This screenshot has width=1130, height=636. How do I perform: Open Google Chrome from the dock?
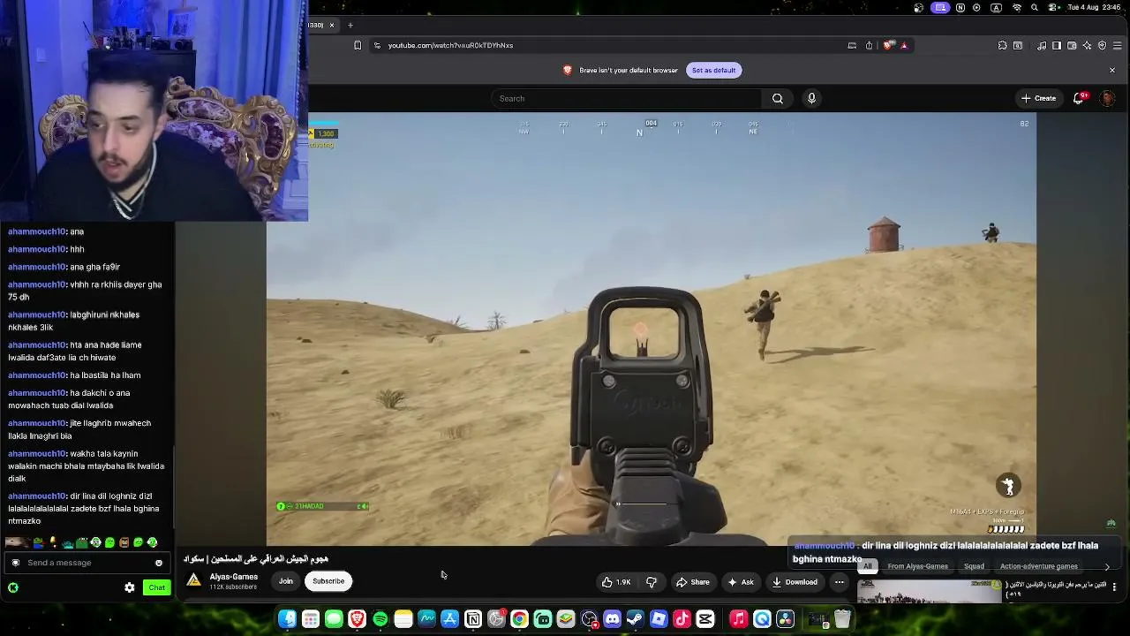pos(519,619)
